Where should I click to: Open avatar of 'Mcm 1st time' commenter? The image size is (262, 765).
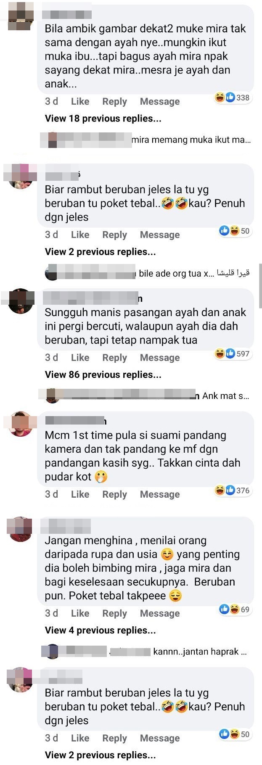[21, 424]
